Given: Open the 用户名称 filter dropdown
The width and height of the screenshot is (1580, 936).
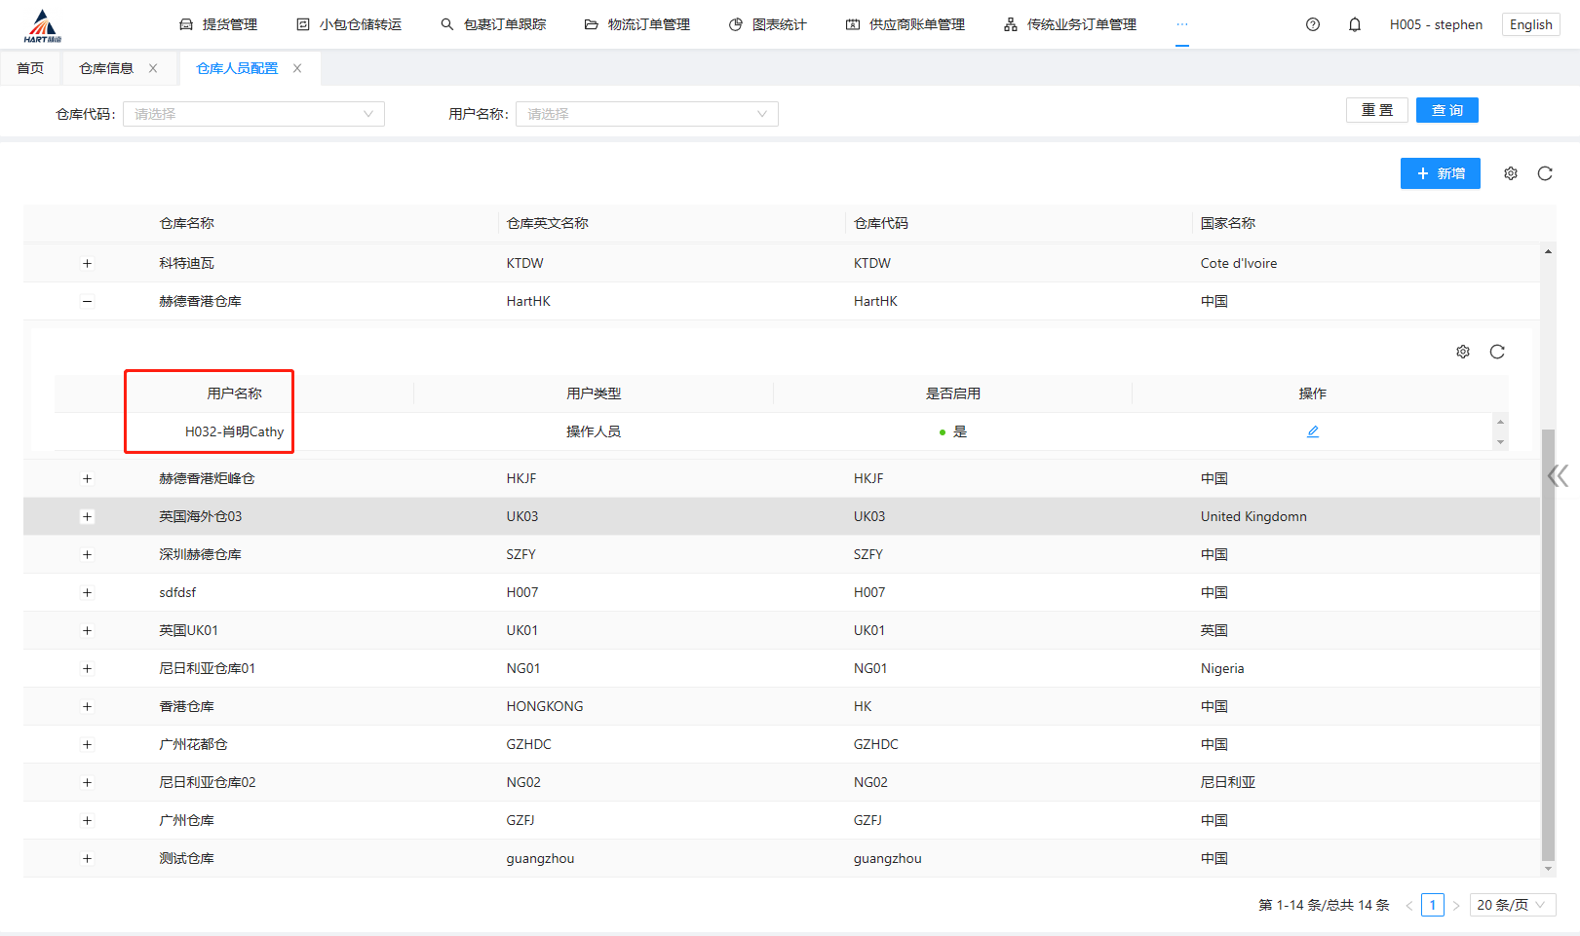Looking at the screenshot, I should 646,114.
